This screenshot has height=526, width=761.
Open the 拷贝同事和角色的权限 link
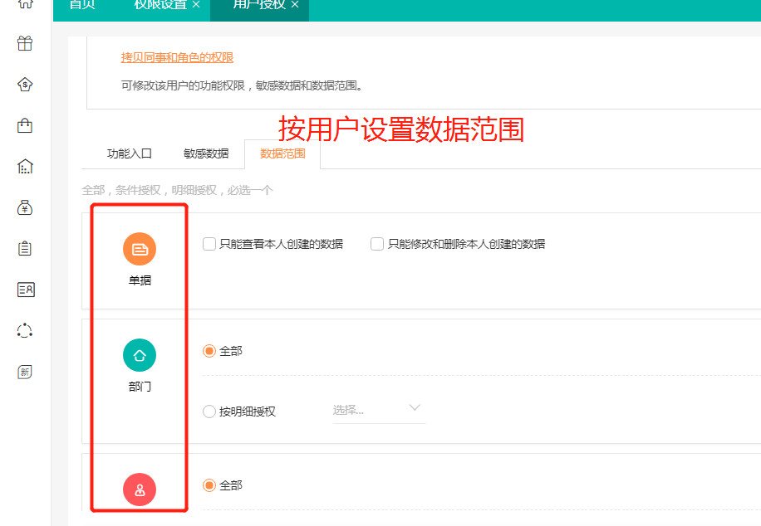(177, 57)
